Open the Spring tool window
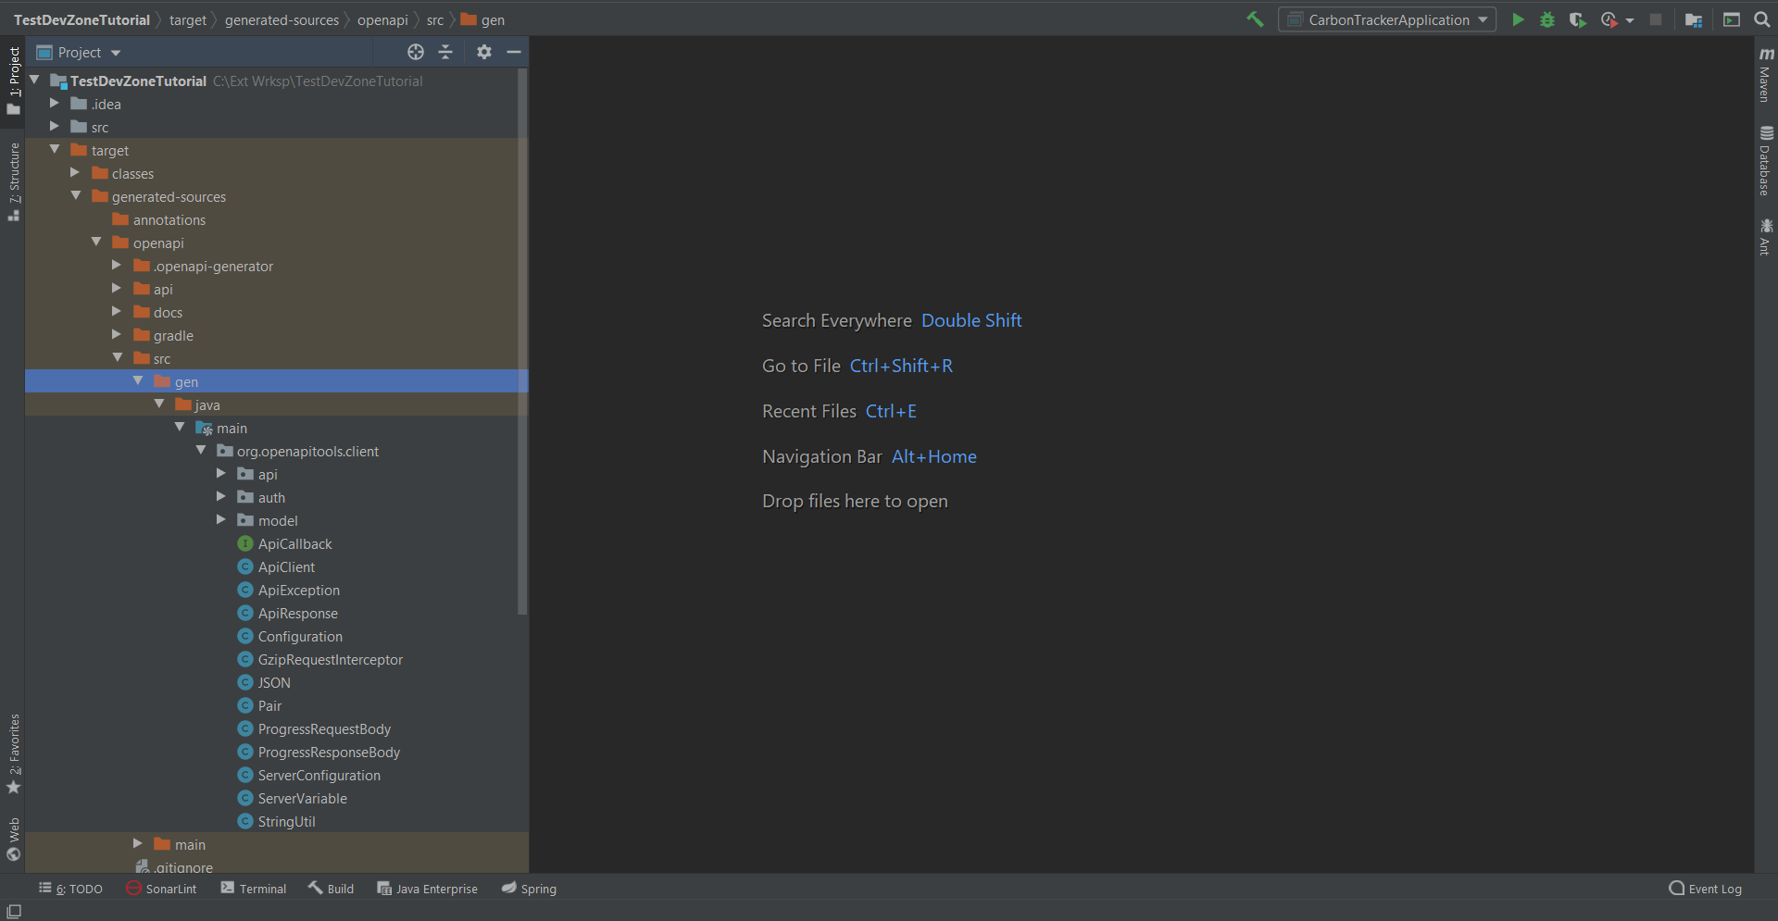 tap(530, 889)
